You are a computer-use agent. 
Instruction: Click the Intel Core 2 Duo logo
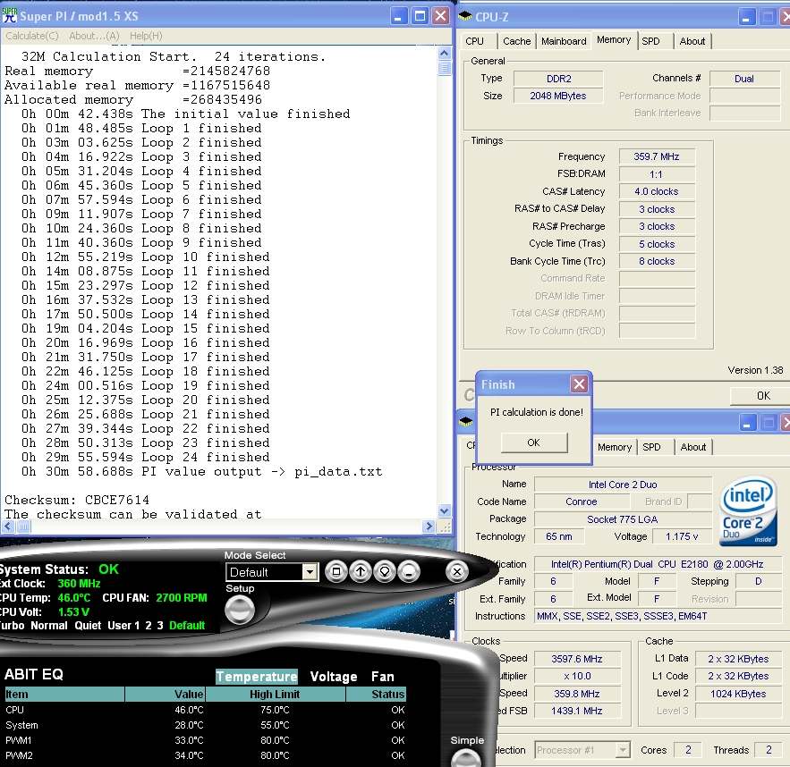747,510
